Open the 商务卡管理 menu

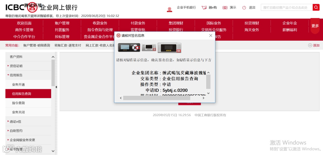(24, 30)
